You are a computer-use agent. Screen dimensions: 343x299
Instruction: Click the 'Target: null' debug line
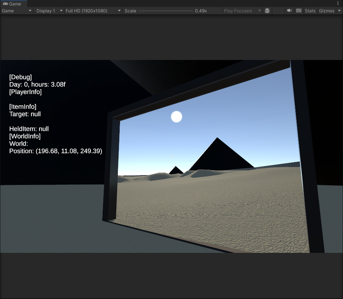coord(25,114)
